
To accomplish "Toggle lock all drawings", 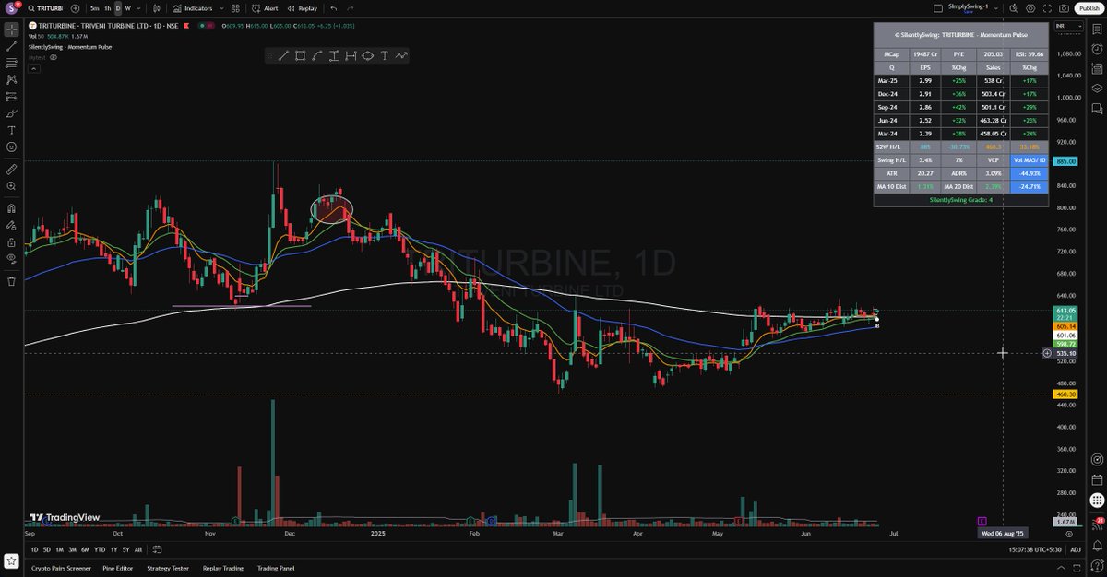I will (x=11, y=242).
